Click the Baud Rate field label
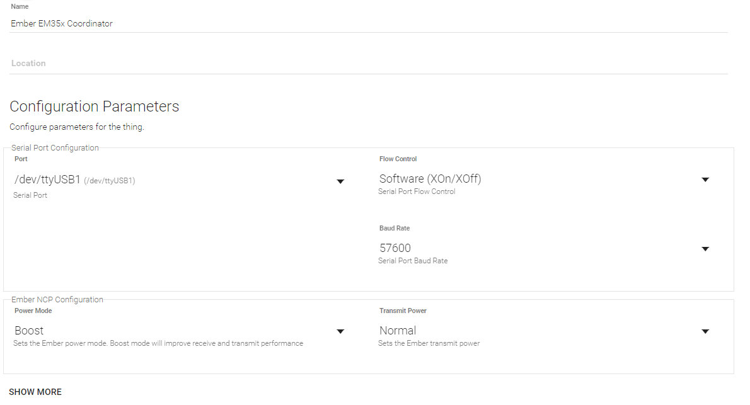This screenshot has width=750, height=405. coord(395,229)
